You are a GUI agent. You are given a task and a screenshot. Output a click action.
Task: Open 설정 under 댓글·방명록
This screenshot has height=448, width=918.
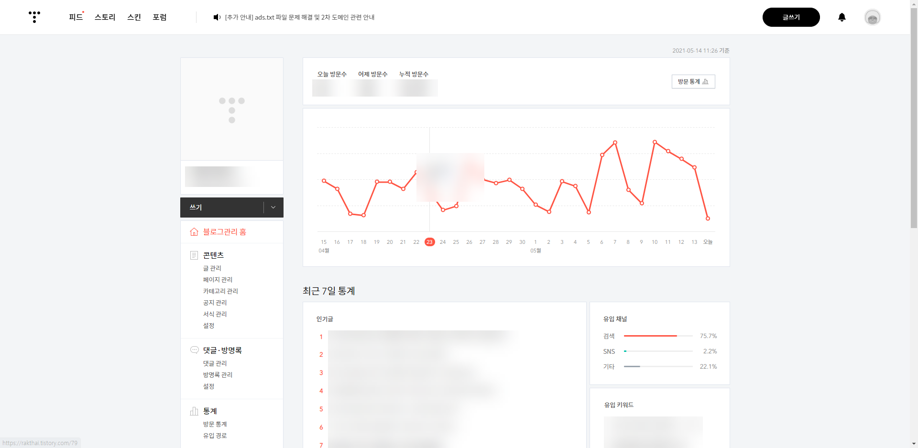pyautogui.click(x=208, y=386)
